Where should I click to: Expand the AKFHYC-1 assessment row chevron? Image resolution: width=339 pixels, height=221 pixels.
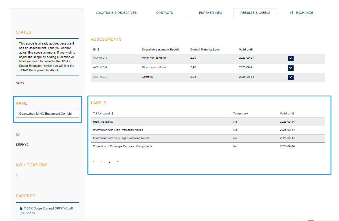[290, 58]
